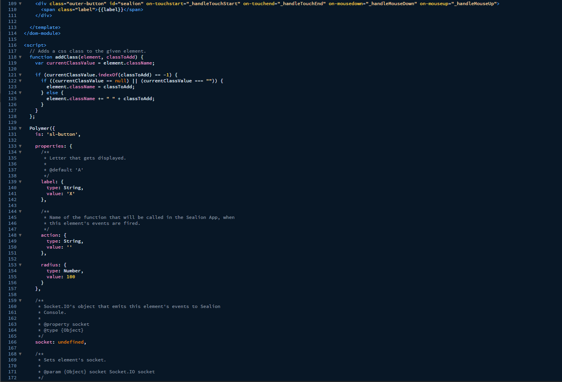This screenshot has height=382, width=562.
Task: Click the id="sealion" attribute
Action: click(x=126, y=4)
